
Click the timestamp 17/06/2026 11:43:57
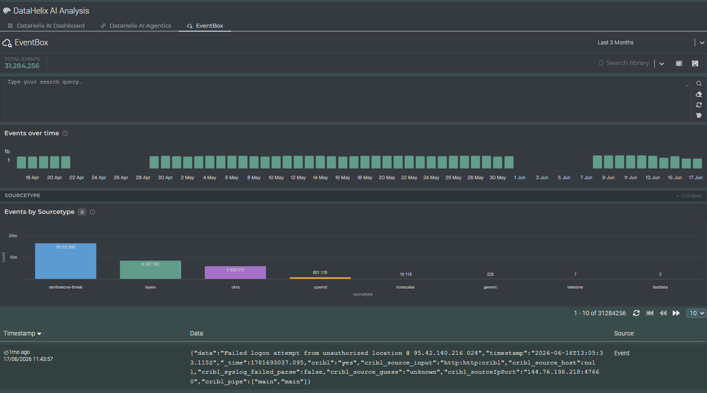29,359
